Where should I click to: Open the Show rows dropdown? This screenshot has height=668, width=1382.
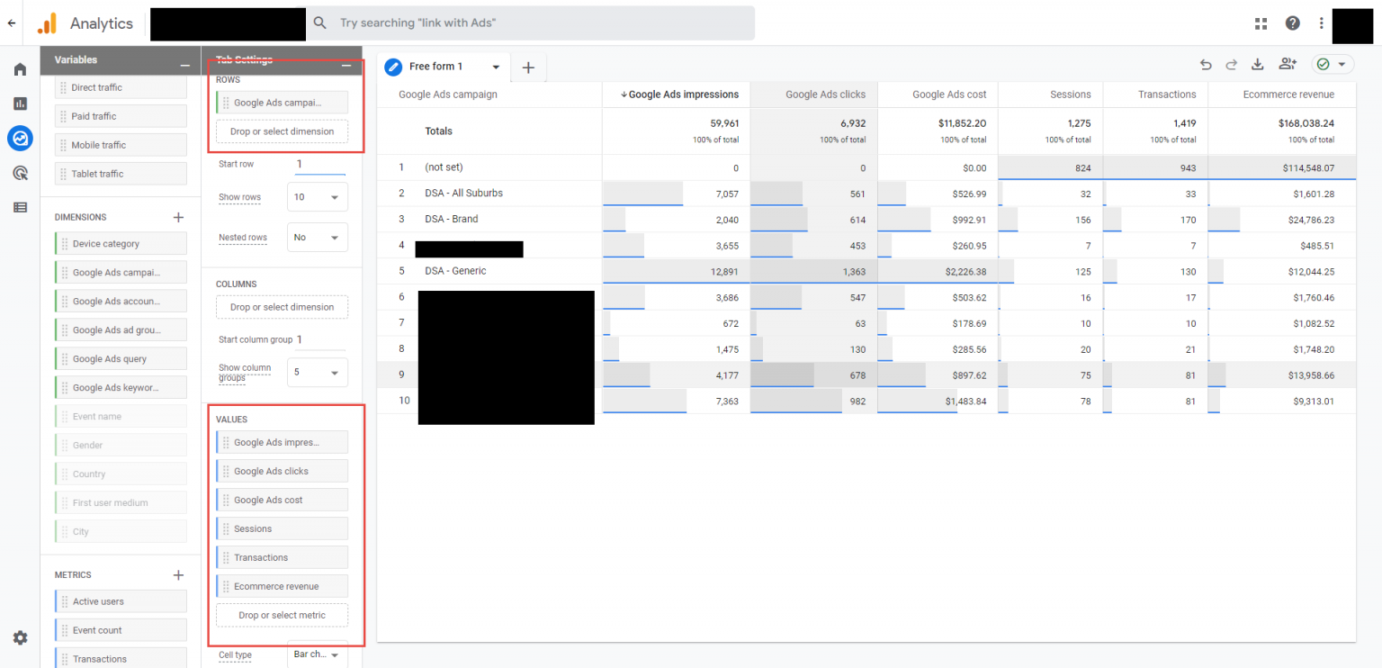point(317,197)
